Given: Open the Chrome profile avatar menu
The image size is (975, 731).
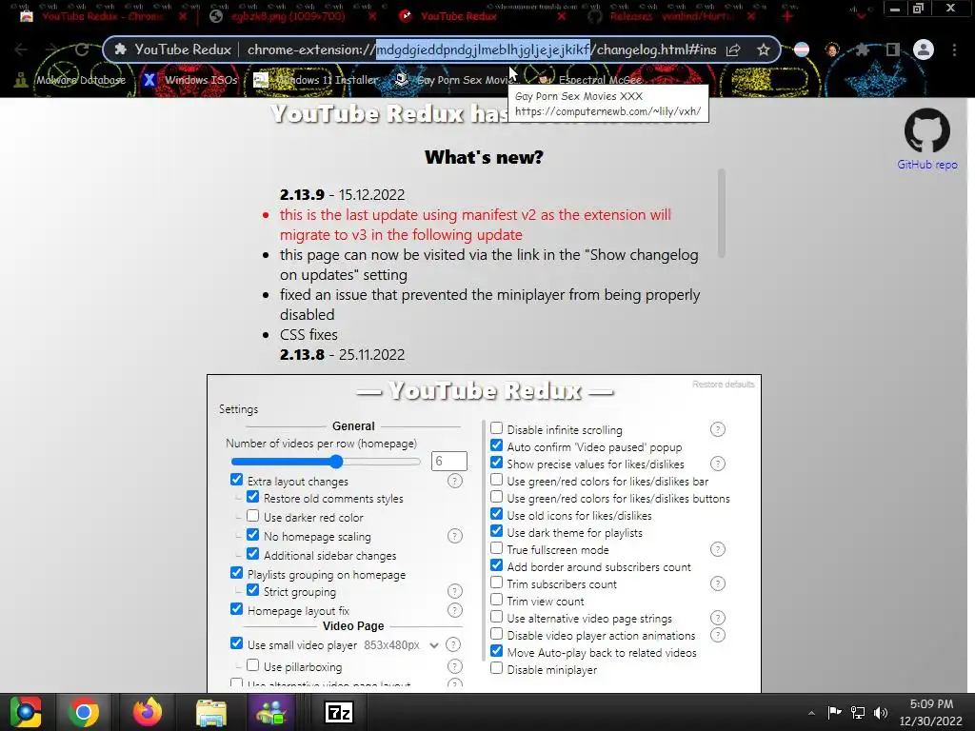Looking at the screenshot, I should pos(924,49).
